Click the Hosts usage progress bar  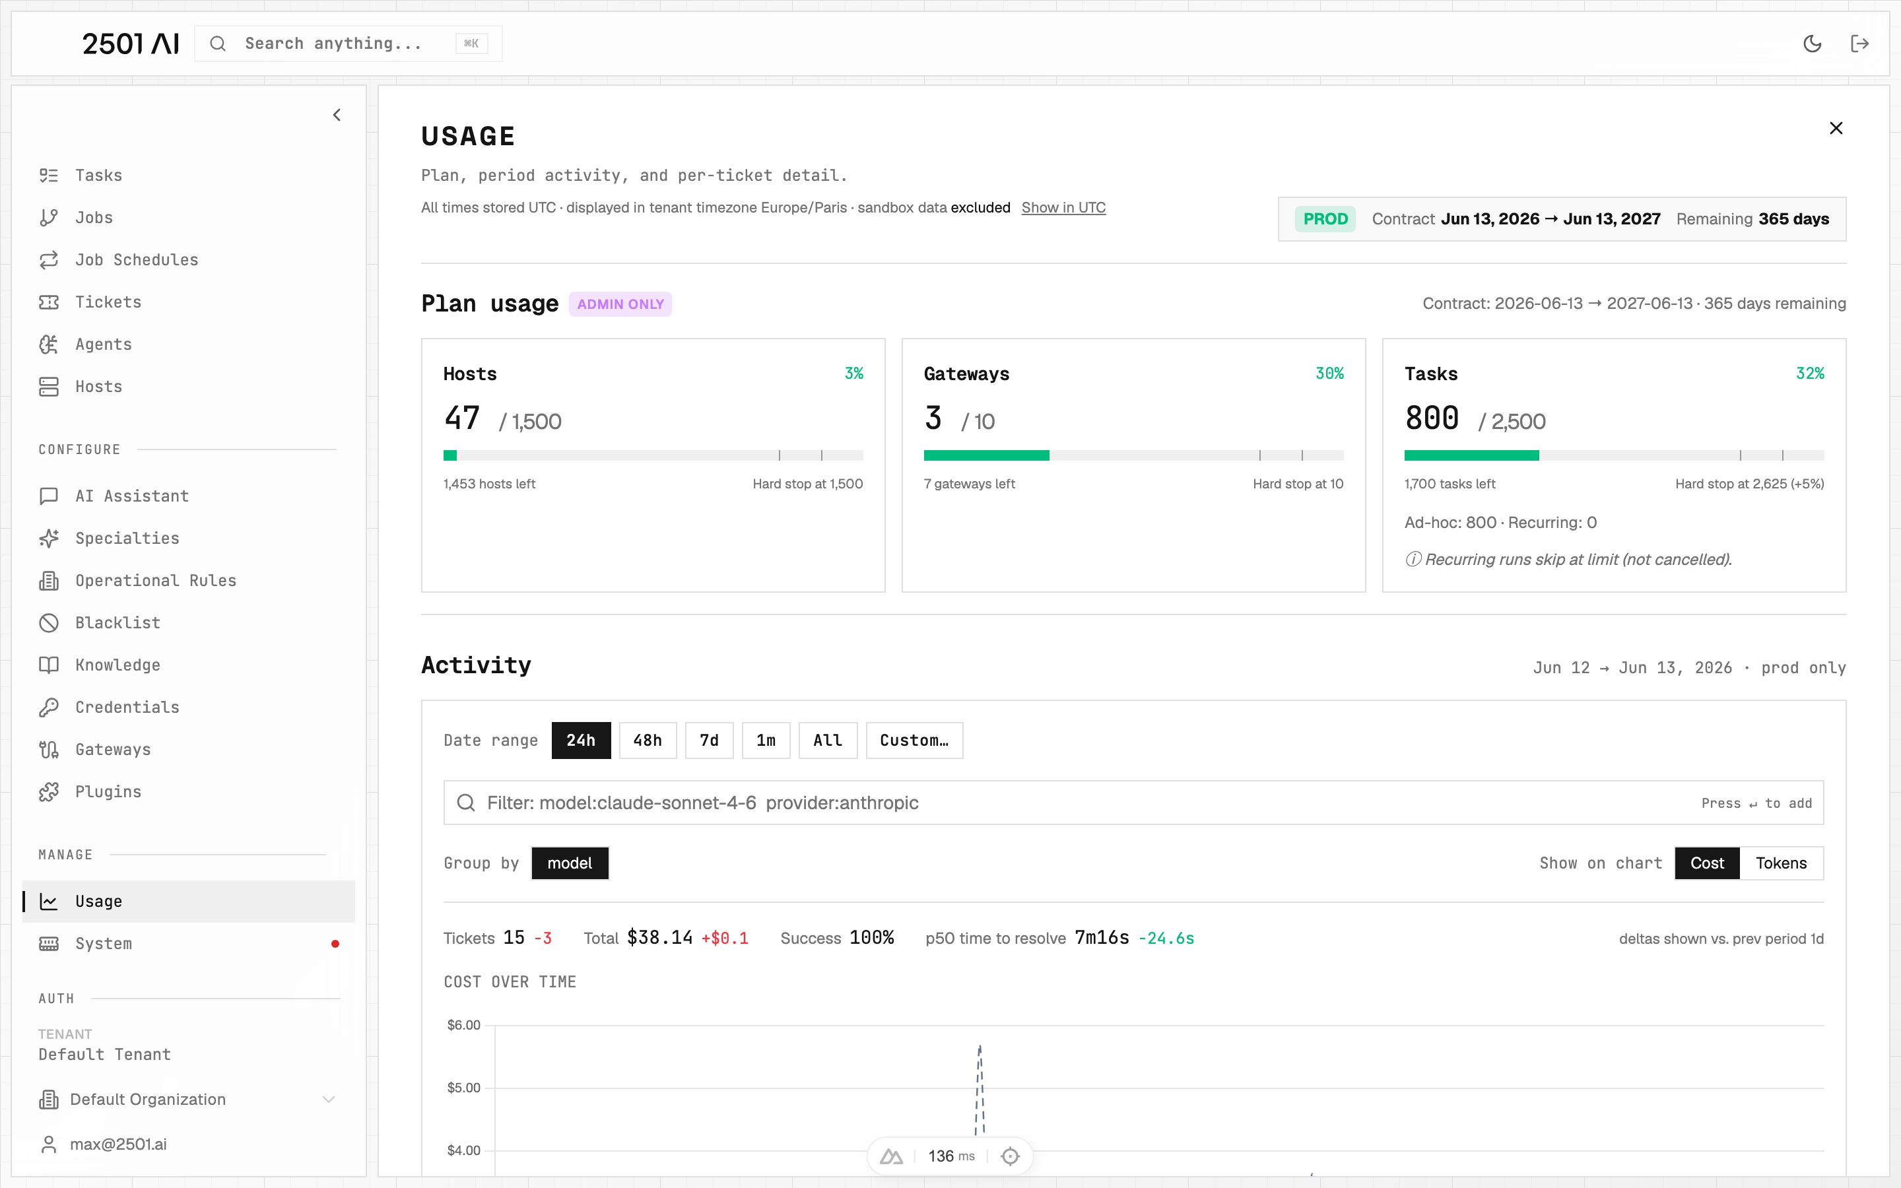(x=653, y=455)
